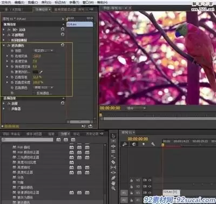Open the 视图 dropdown in 更改颜色
Screen dimensions: 216x204
coord(44,51)
